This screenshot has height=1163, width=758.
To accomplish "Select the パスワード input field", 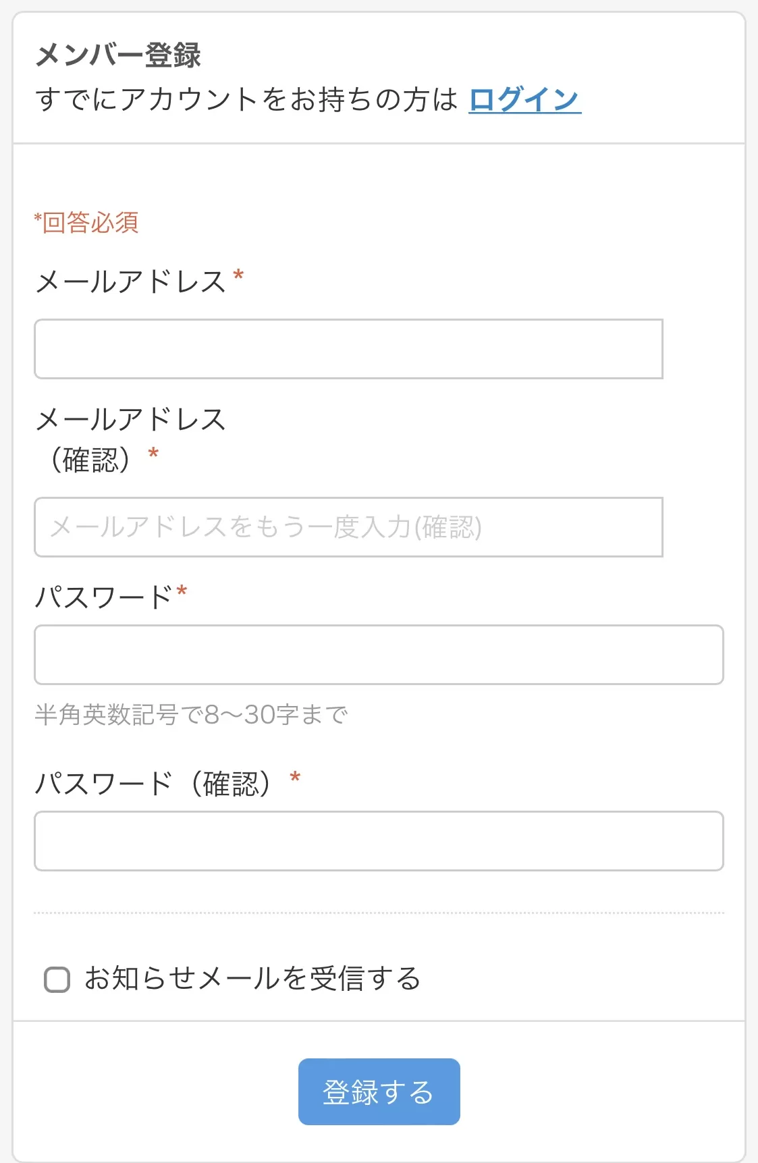I will tap(379, 655).
